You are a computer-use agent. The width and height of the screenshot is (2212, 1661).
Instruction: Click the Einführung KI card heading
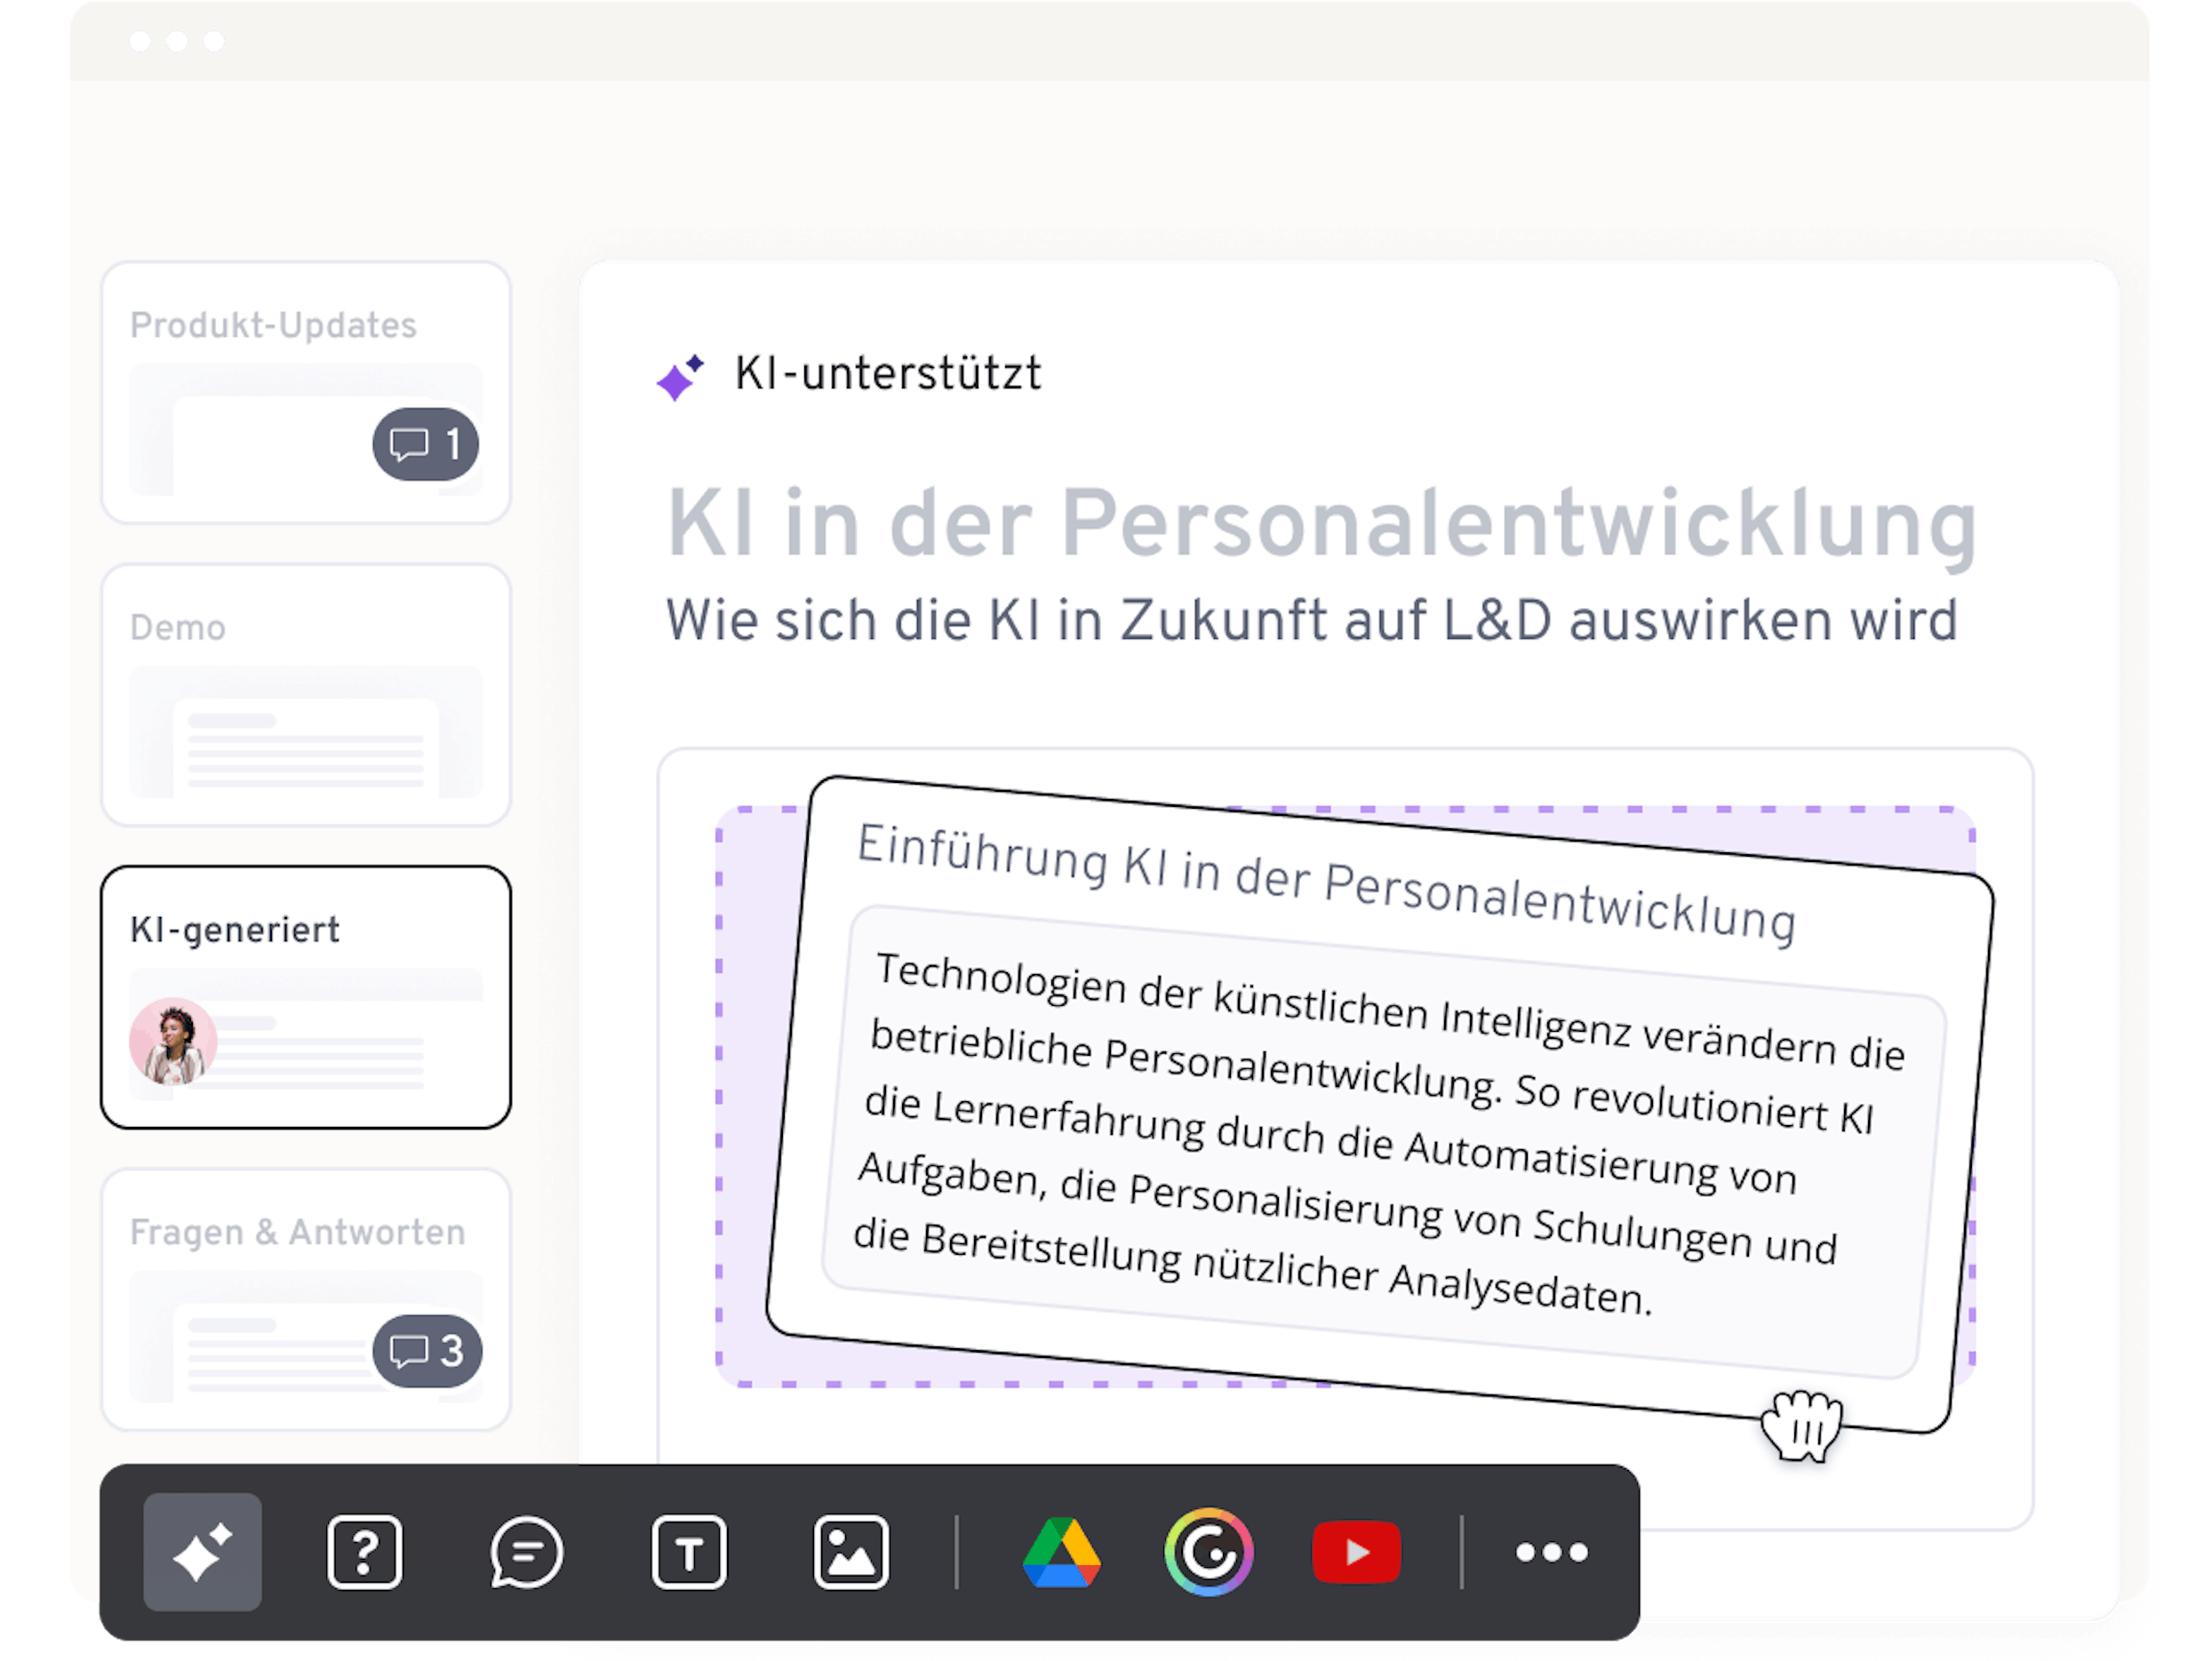click(1325, 882)
